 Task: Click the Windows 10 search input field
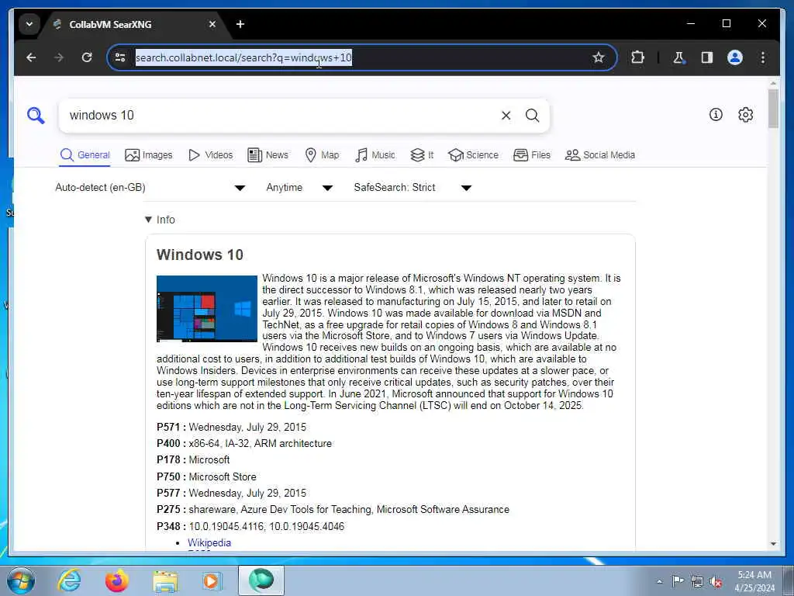click(281, 116)
